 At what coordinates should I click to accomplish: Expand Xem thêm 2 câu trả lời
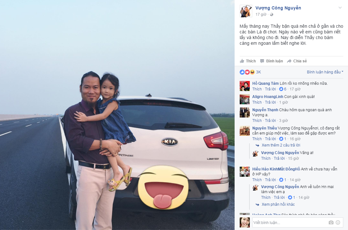click(x=281, y=145)
